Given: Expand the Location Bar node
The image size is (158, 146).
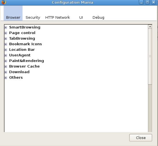Looking at the screenshot, I should click(x=6, y=50).
